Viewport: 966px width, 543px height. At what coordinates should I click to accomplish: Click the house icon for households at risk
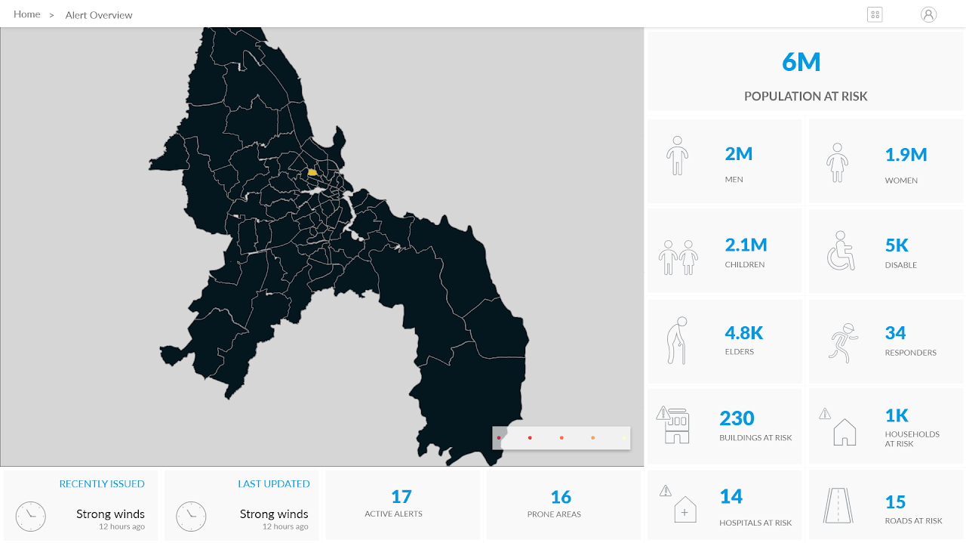(844, 432)
